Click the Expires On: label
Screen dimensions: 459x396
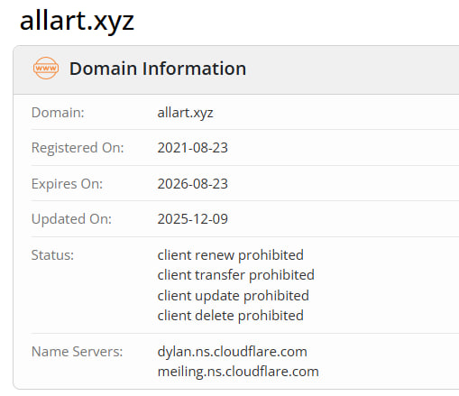[67, 184]
